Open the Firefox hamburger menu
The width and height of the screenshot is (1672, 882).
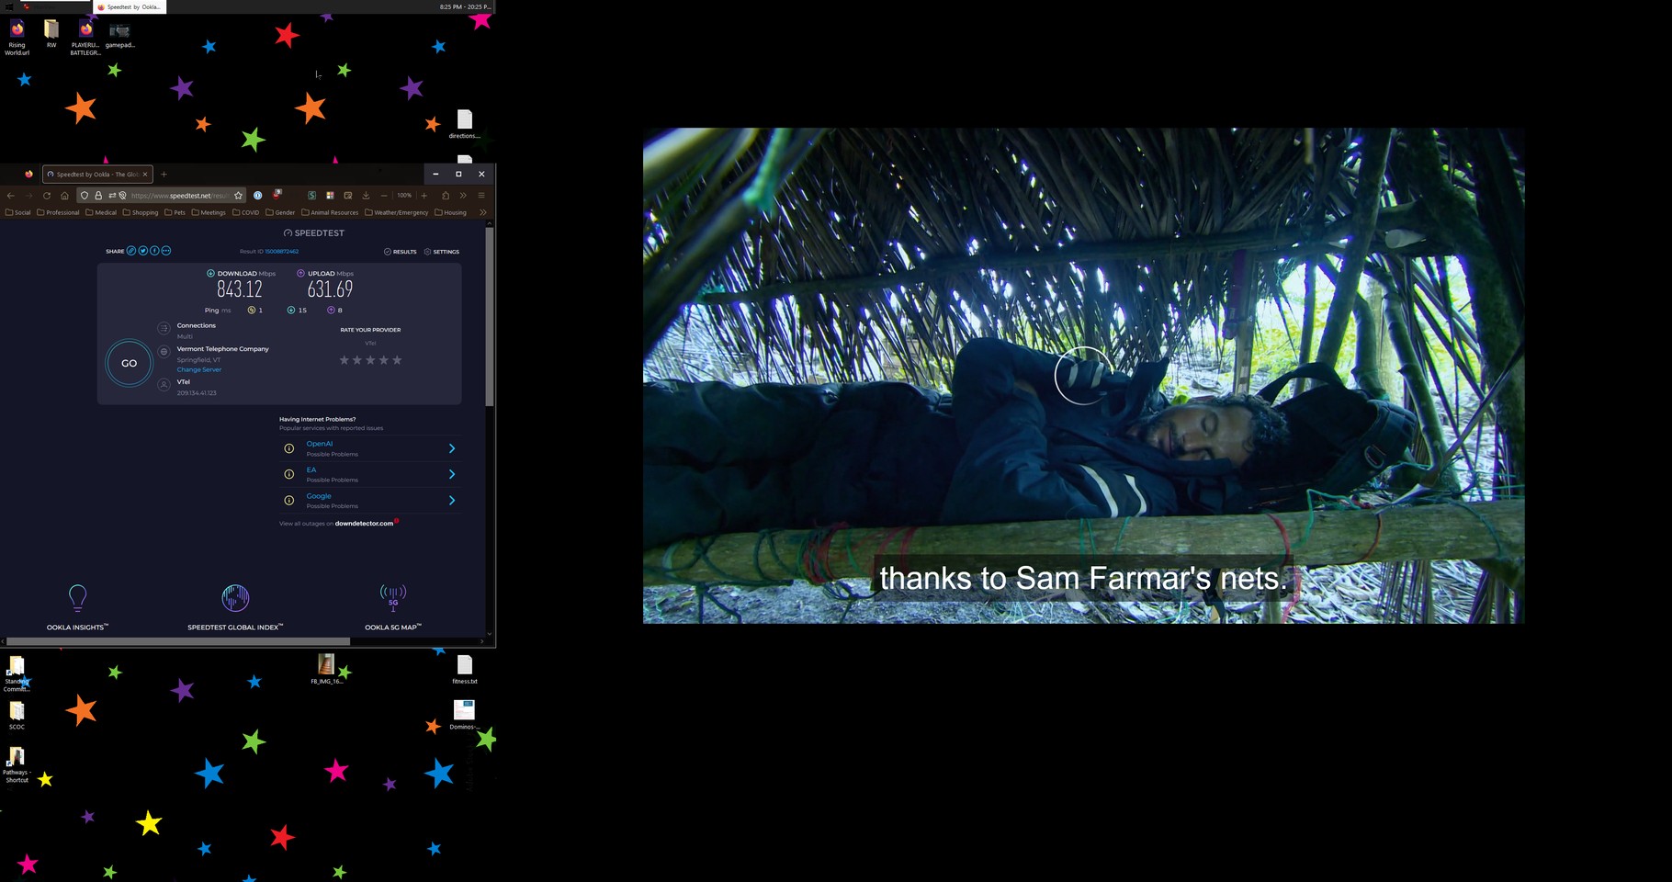[x=480, y=195]
